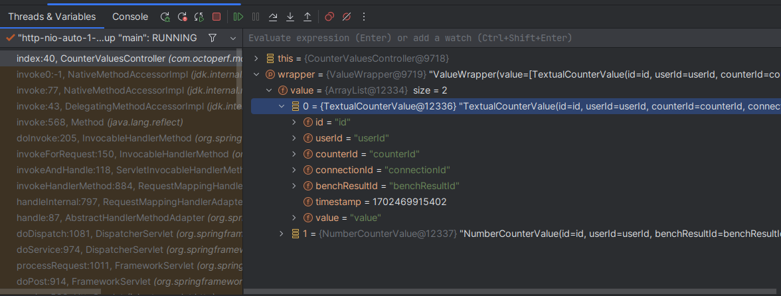Click the value ArrayList field icon
The image size is (781, 296).
tap(283, 90)
